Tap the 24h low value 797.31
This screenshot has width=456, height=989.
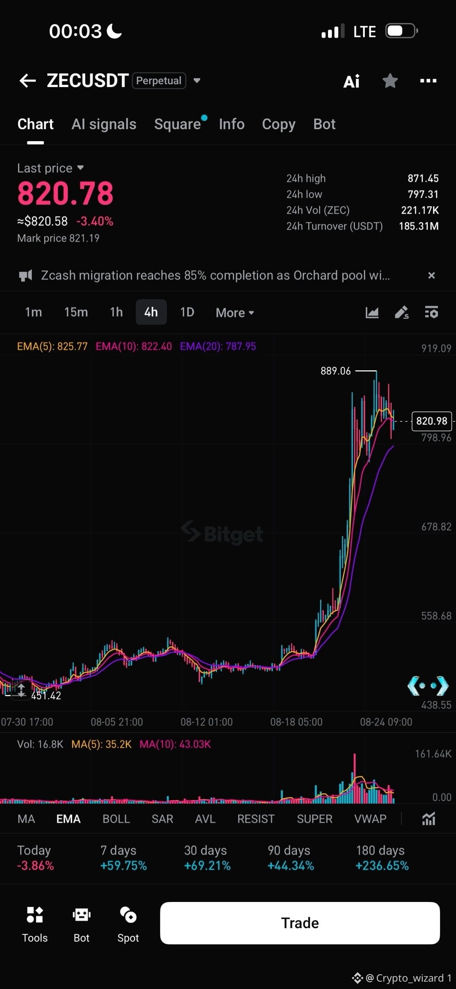(x=423, y=194)
